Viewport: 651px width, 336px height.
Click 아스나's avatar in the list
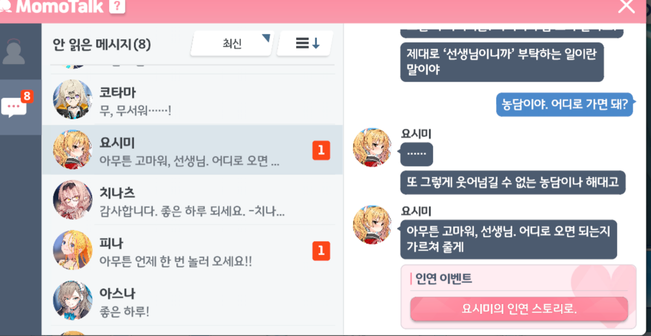click(x=72, y=301)
